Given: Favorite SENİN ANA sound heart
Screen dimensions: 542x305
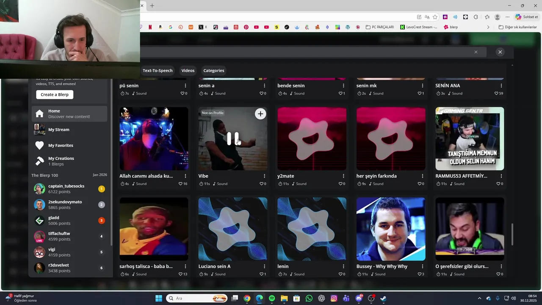Looking at the screenshot, I should tap(497, 93).
